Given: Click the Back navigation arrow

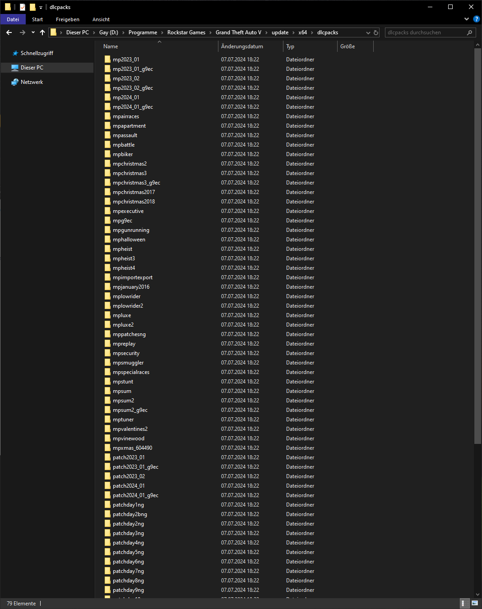Looking at the screenshot, I should coord(9,32).
